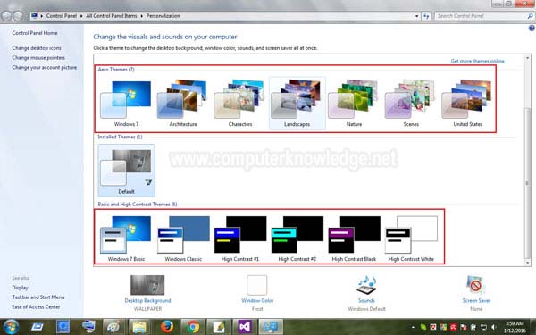Screen dimensions: 536x335
Task: Open the Windows Start menu orb
Action: point(11,327)
